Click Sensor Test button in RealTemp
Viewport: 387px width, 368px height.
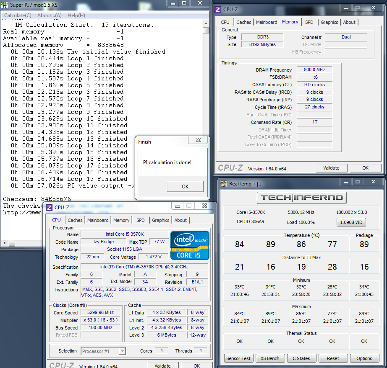pyautogui.click(x=238, y=358)
